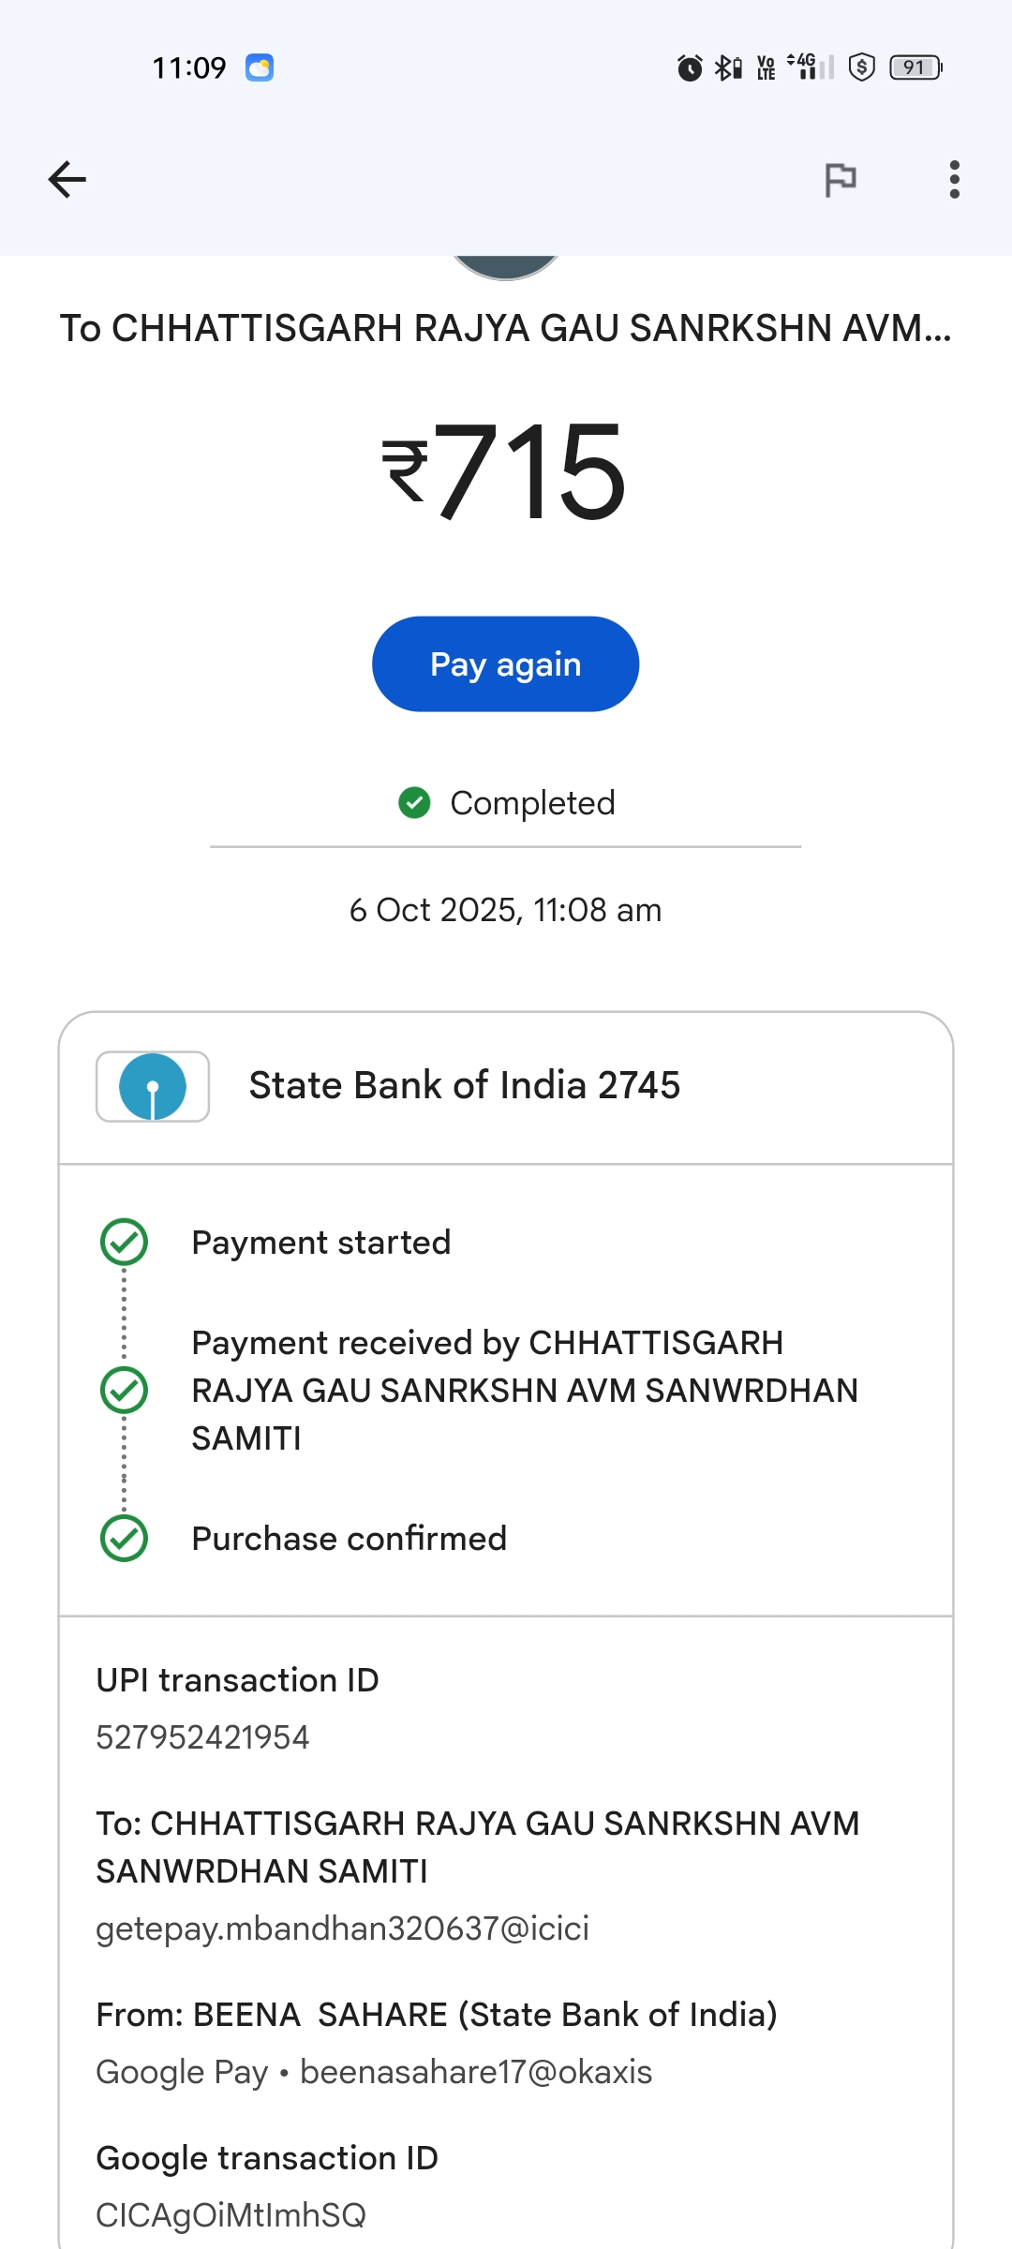
Task: Tap the recipient avatar at top
Action: (506, 266)
